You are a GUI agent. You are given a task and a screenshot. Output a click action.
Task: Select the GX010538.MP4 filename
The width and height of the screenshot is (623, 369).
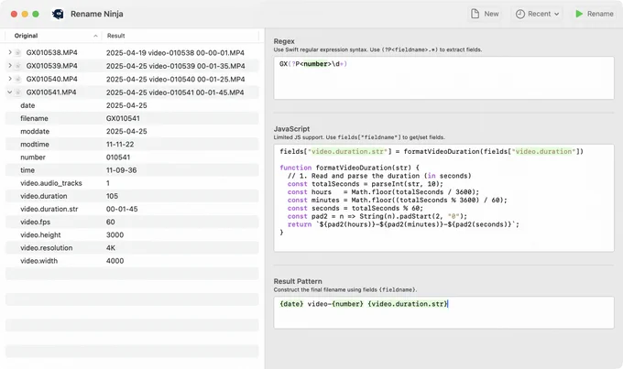[x=51, y=52]
